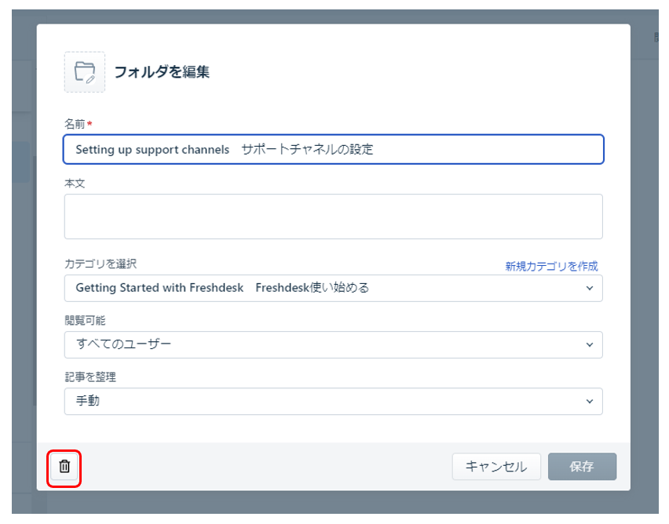Click the カテゴリを選択 label text

click(101, 264)
